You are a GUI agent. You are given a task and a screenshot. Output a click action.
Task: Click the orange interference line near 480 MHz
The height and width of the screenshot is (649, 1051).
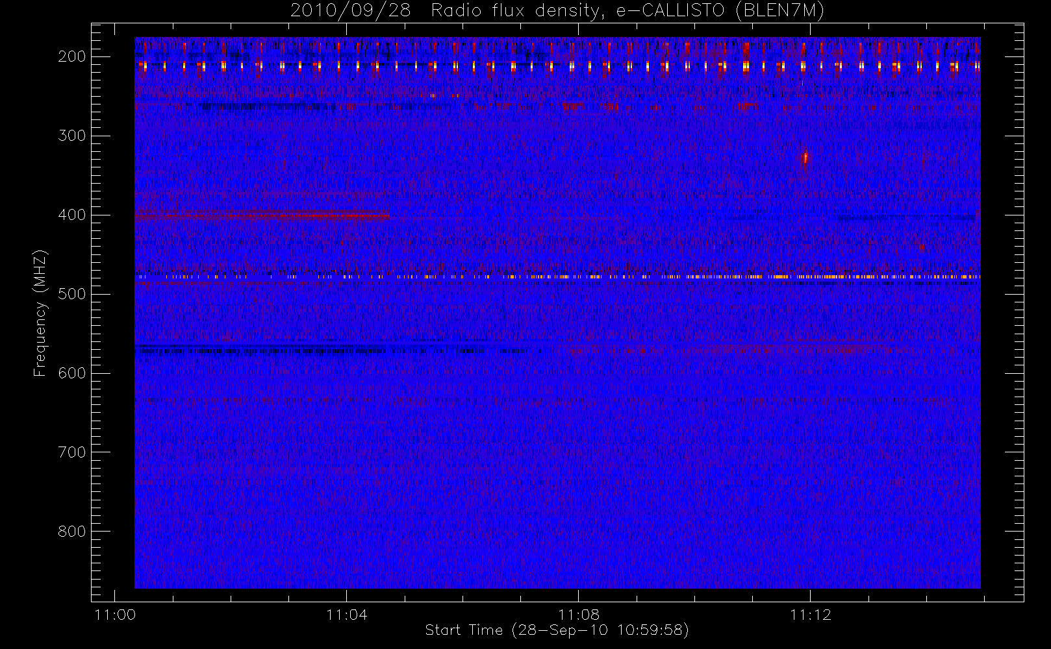click(557, 277)
